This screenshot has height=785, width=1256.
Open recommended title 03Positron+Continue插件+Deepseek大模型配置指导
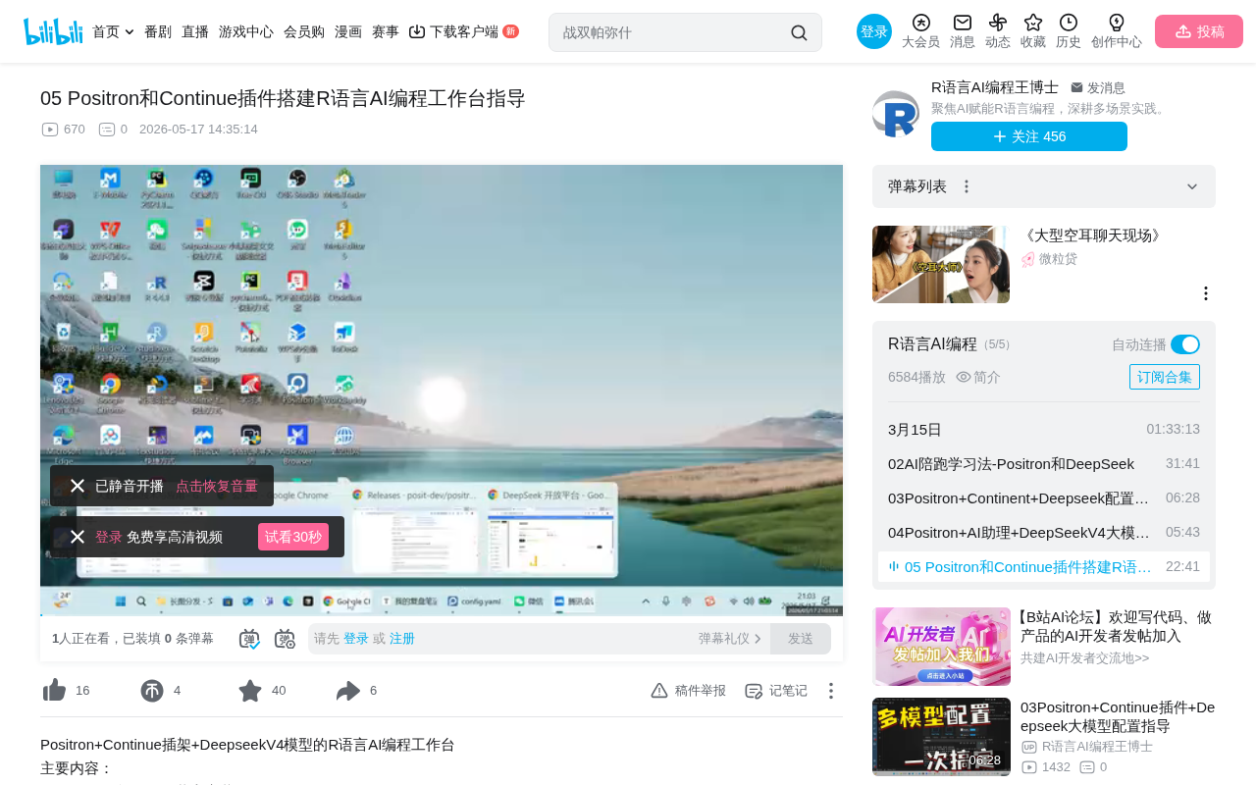pos(1118,716)
